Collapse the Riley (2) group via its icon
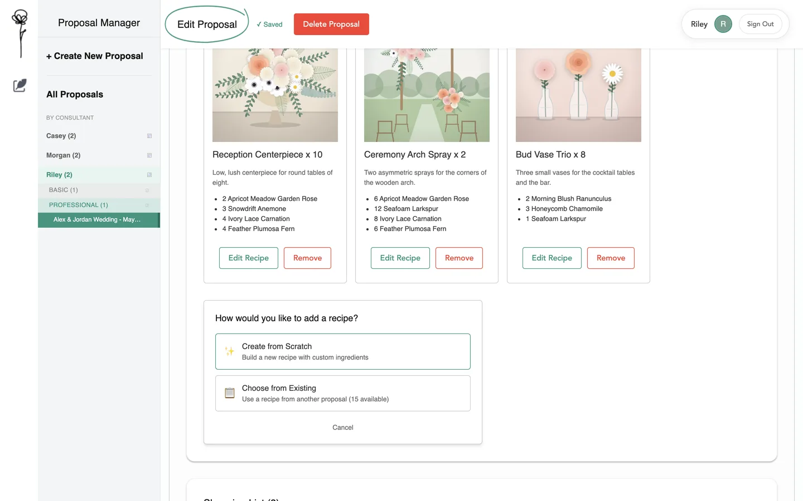 [149, 175]
